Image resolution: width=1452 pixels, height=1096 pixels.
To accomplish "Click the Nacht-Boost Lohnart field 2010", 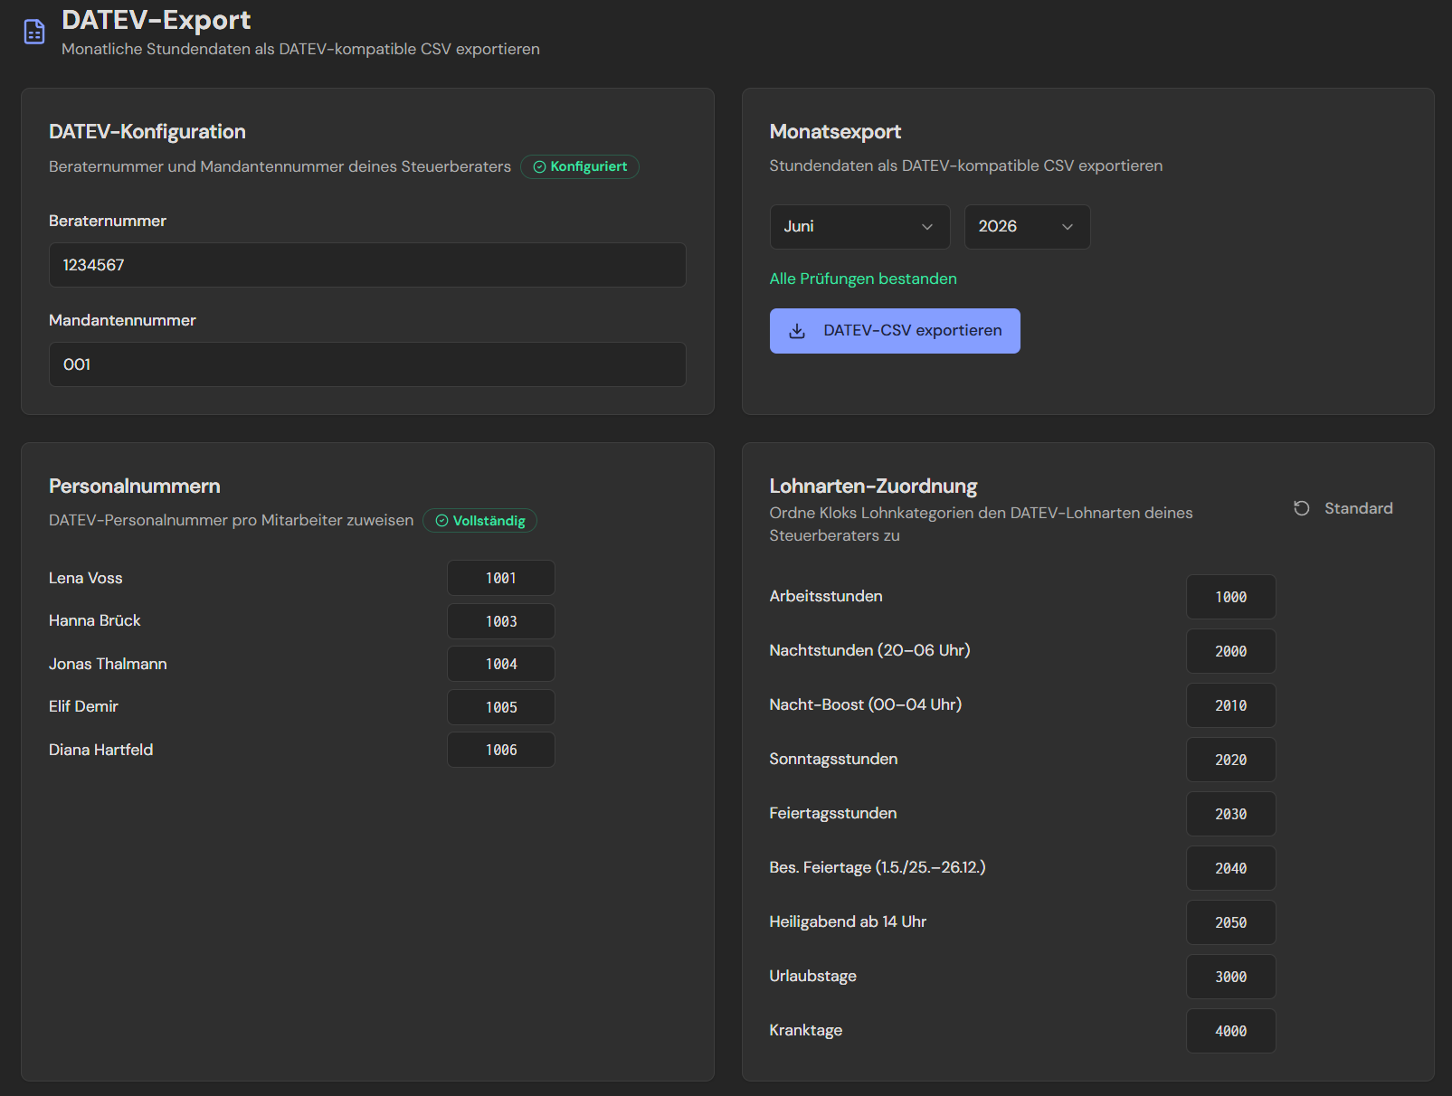I will coord(1230,705).
